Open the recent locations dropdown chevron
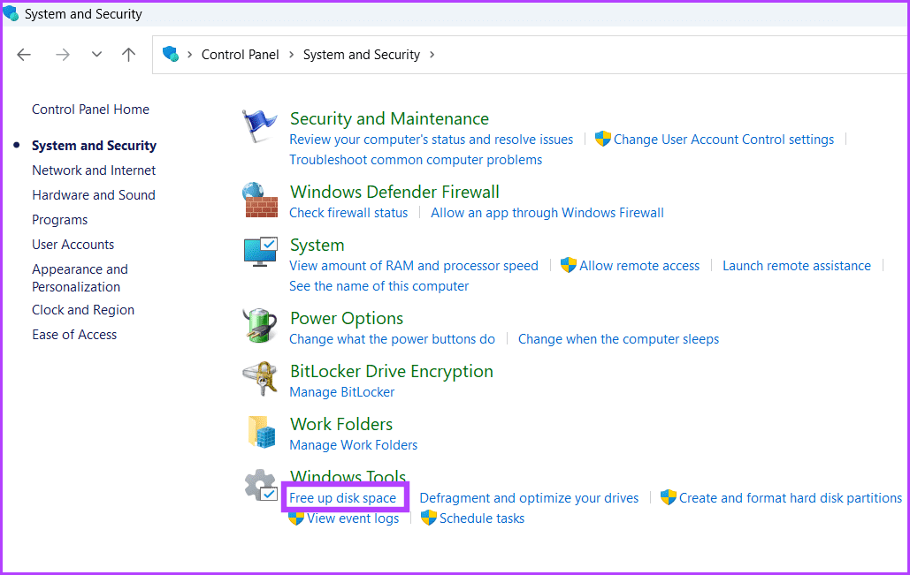 pos(96,55)
